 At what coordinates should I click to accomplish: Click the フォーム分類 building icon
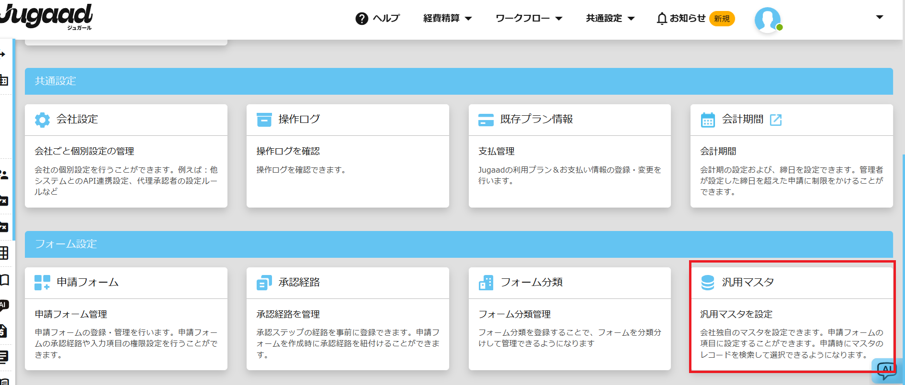(486, 283)
